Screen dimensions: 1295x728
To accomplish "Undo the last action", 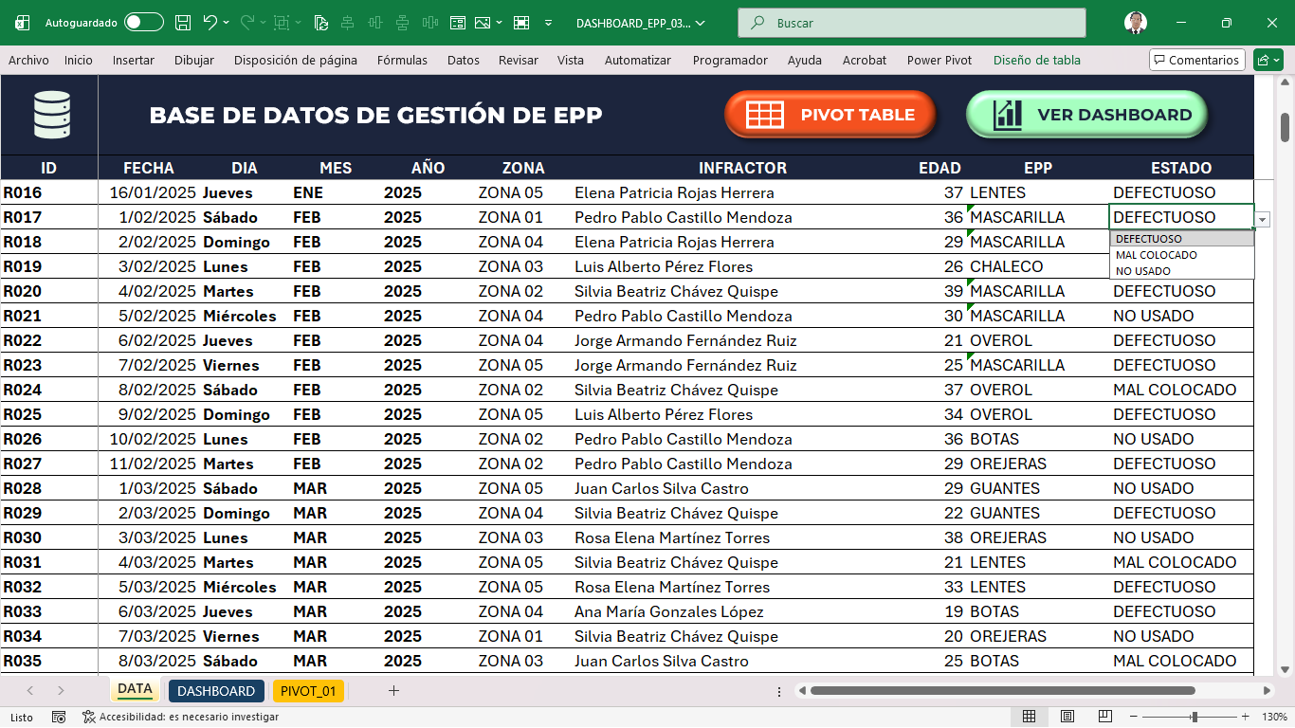I will tap(210, 23).
